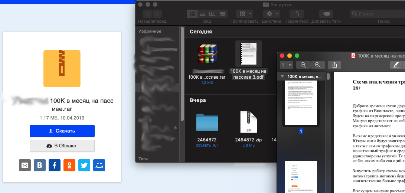Share the file on Twitter
Image resolution: width=405 pixels, height=193 pixels.
point(84,165)
